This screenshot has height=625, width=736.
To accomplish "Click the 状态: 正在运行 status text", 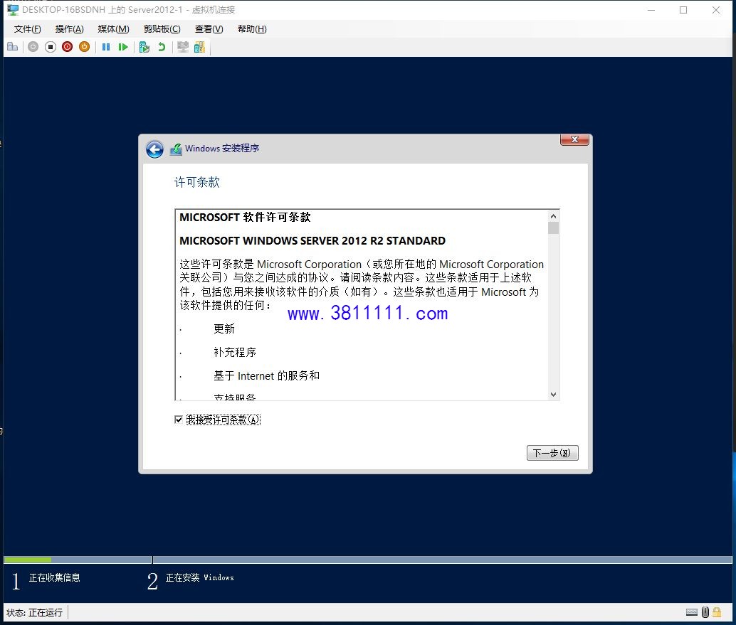I will pos(35,612).
